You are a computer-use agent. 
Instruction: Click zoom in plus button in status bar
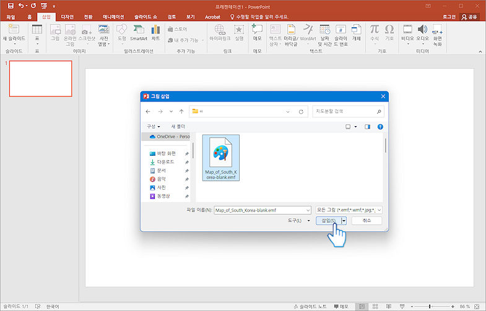coord(453,306)
